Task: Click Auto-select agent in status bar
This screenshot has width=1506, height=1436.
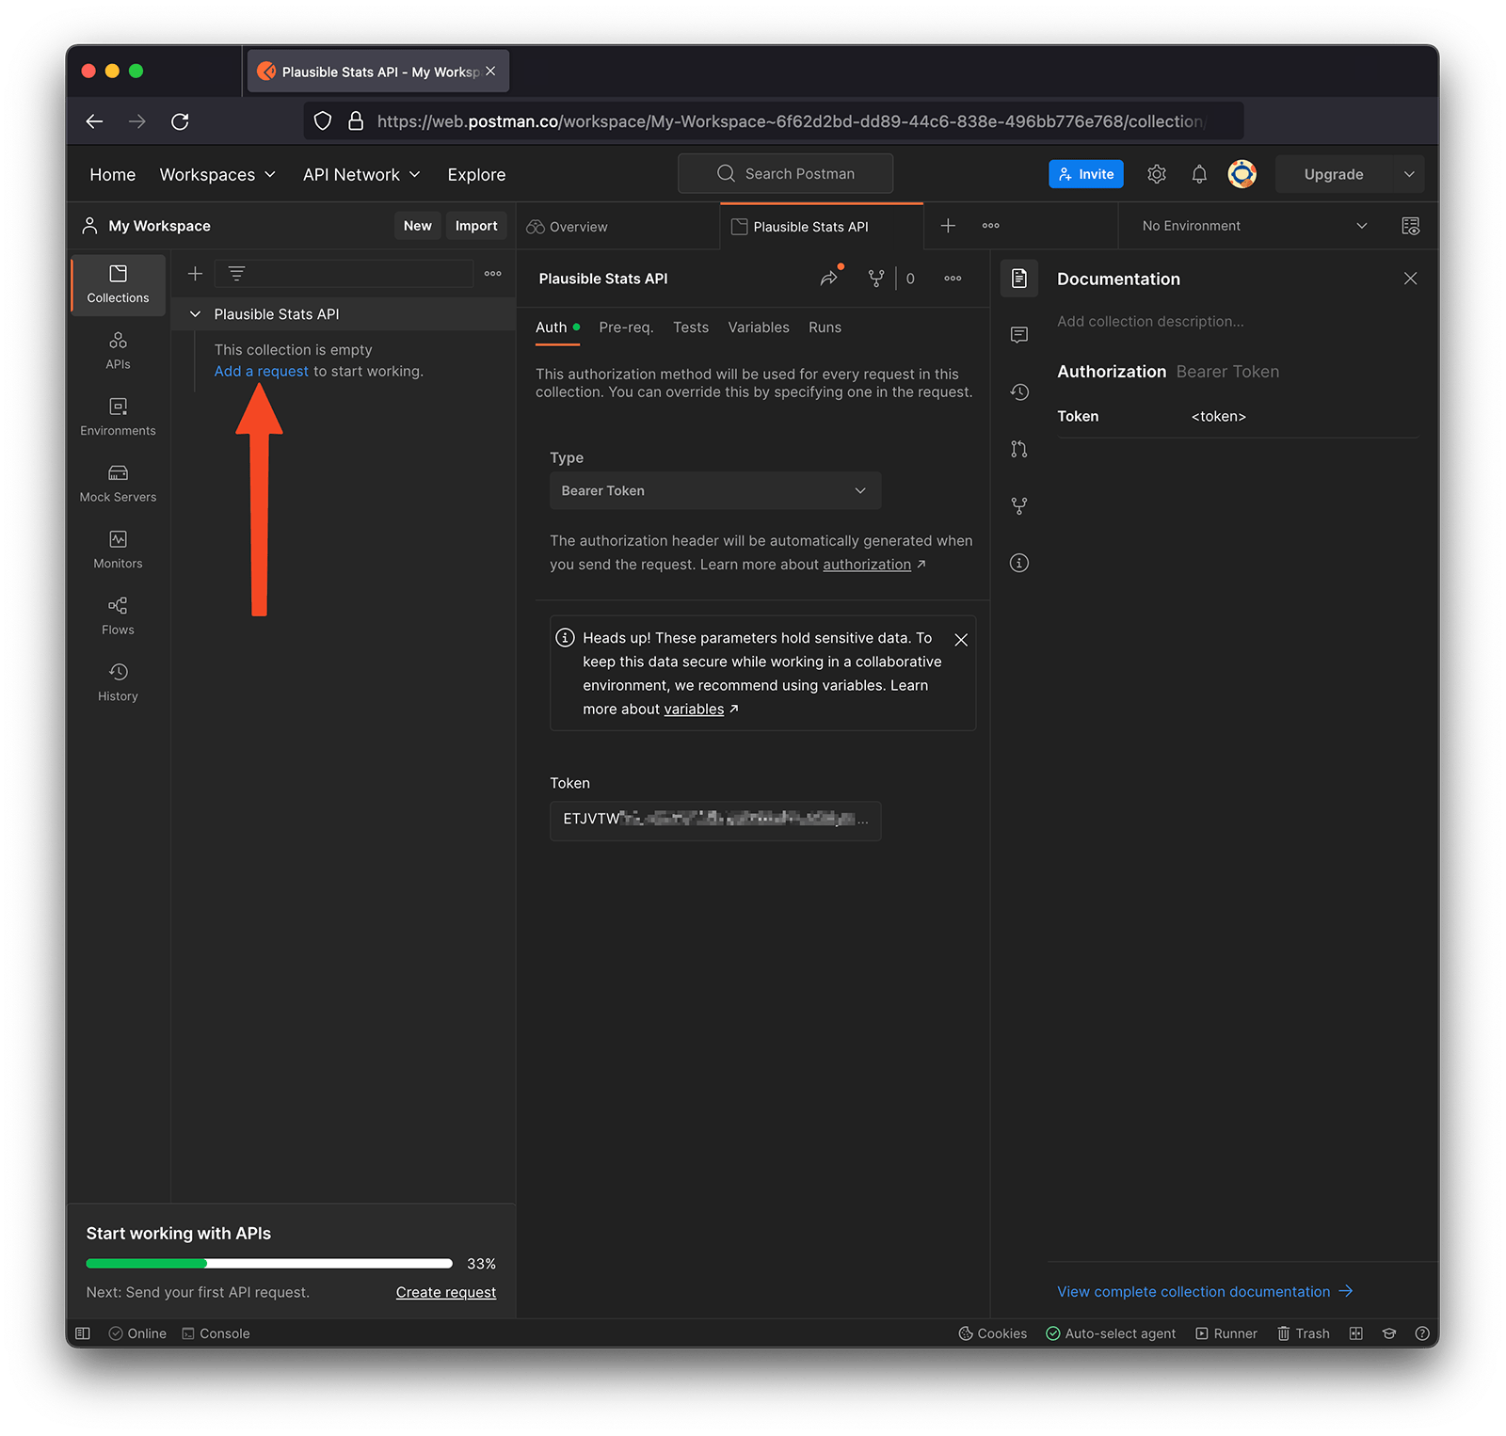Action: coord(1111,1333)
